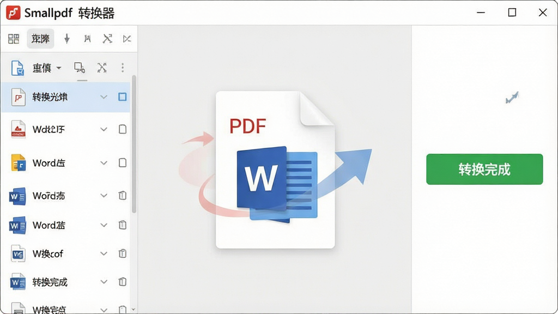This screenshot has height=314, width=558.
Task: Toggle the blue checkbox on the highlighted row
Action: tap(123, 97)
